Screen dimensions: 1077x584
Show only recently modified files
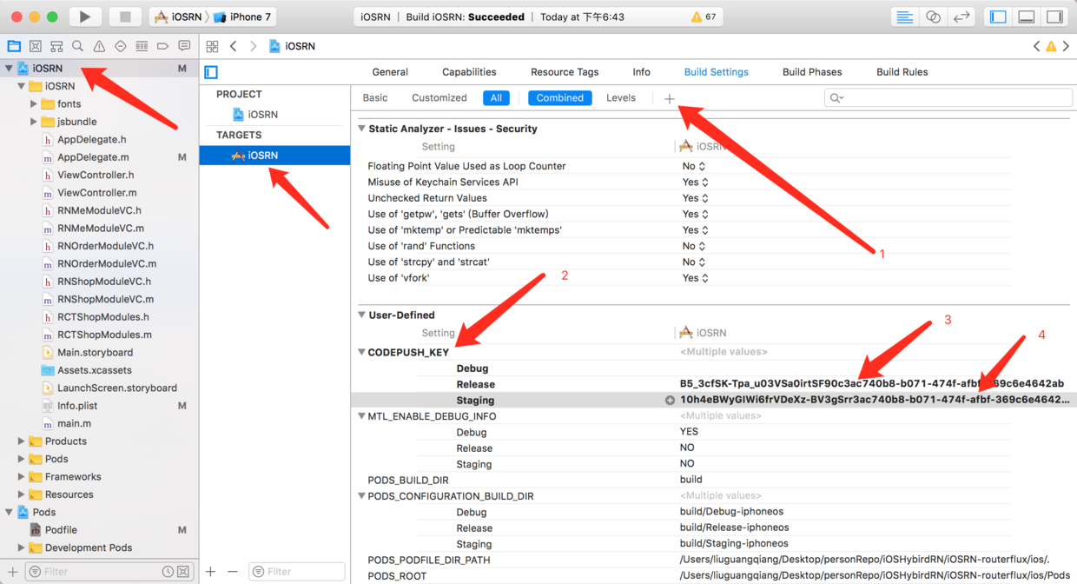coord(168,572)
